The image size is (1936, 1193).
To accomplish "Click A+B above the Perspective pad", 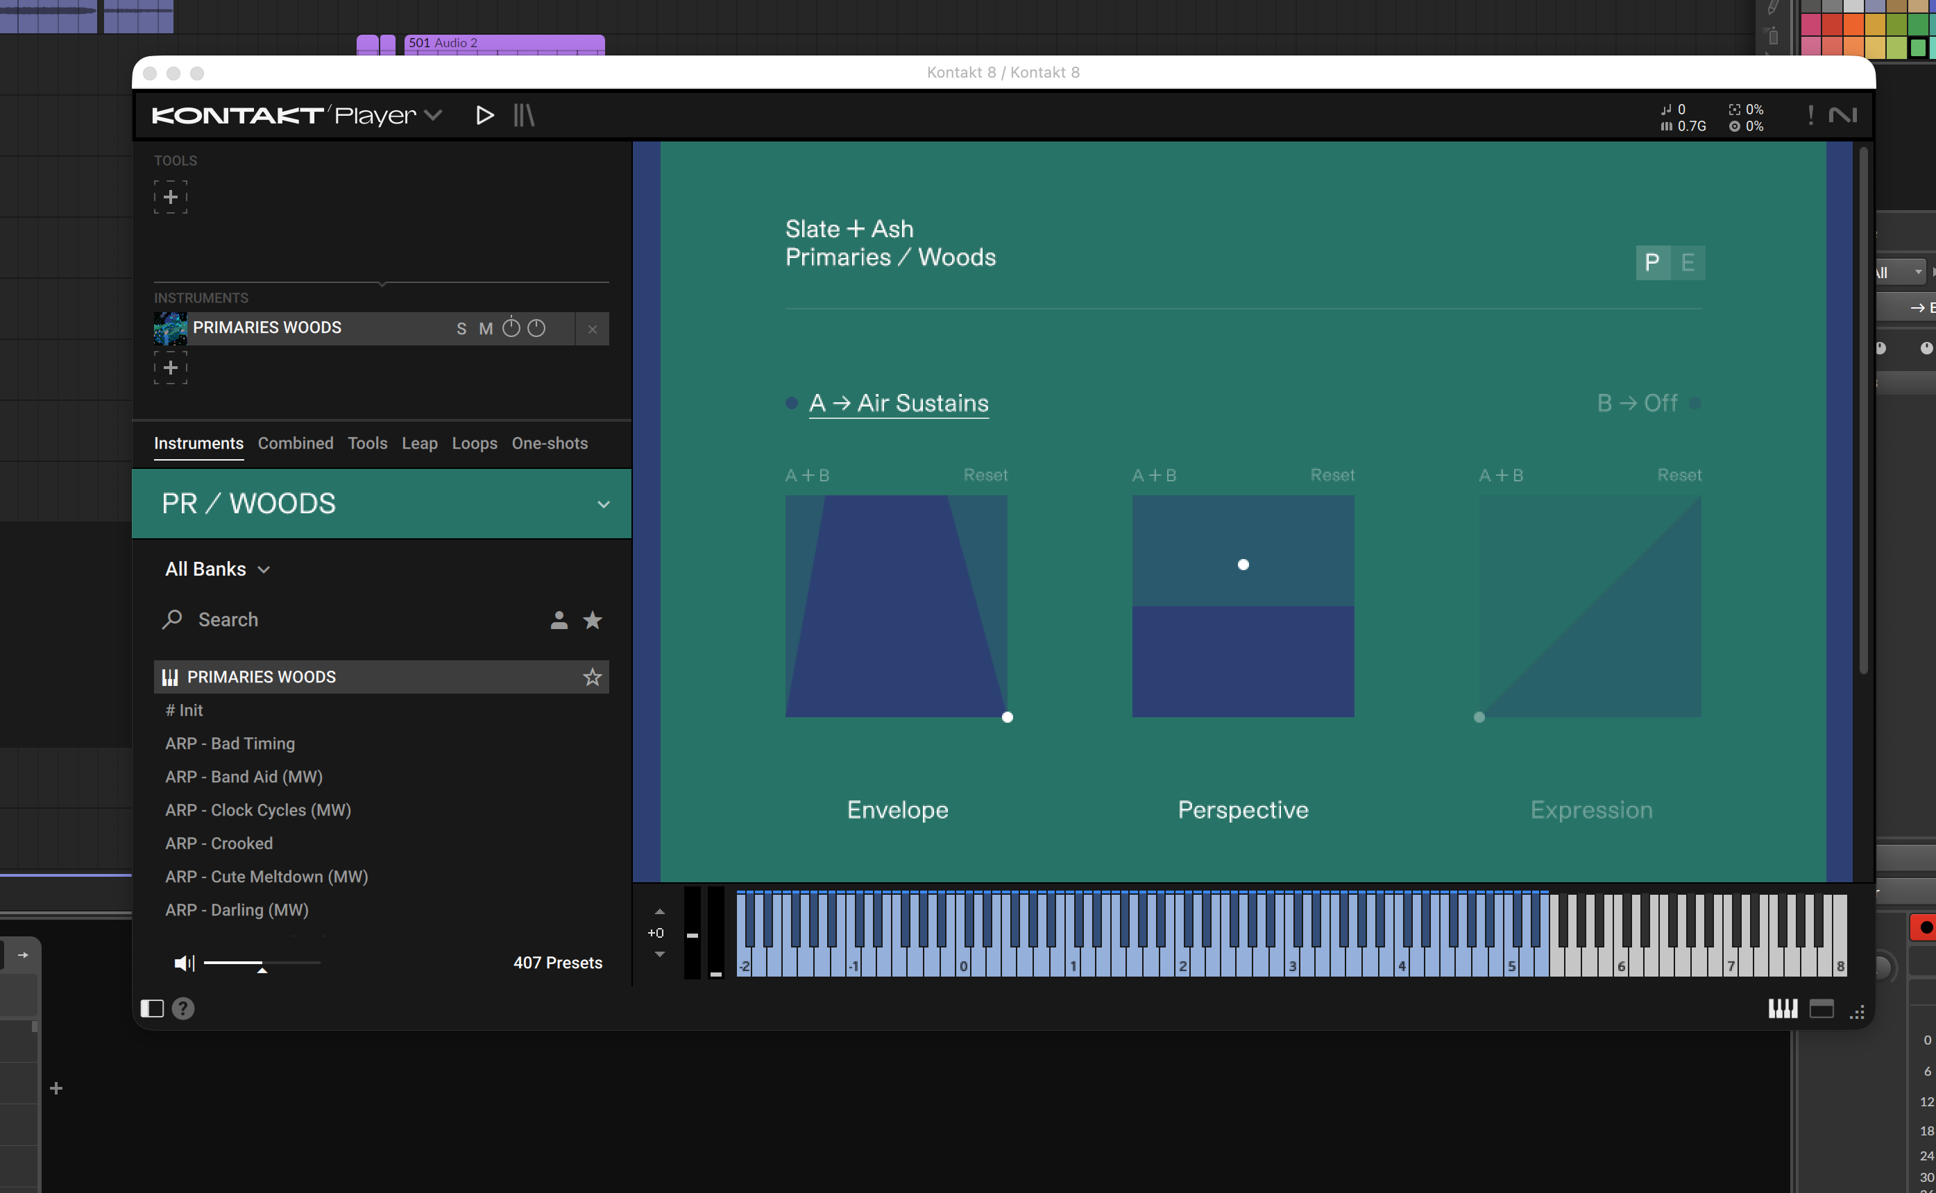I will (x=1155, y=475).
